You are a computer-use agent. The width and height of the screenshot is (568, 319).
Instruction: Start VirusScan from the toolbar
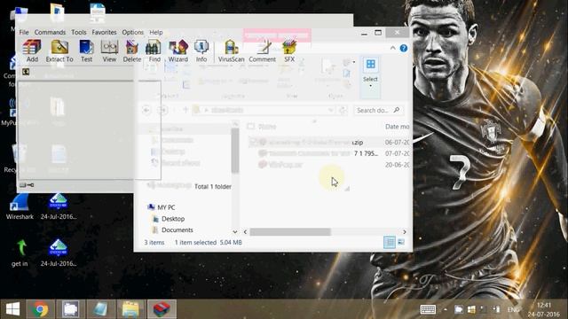click(x=231, y=51)
